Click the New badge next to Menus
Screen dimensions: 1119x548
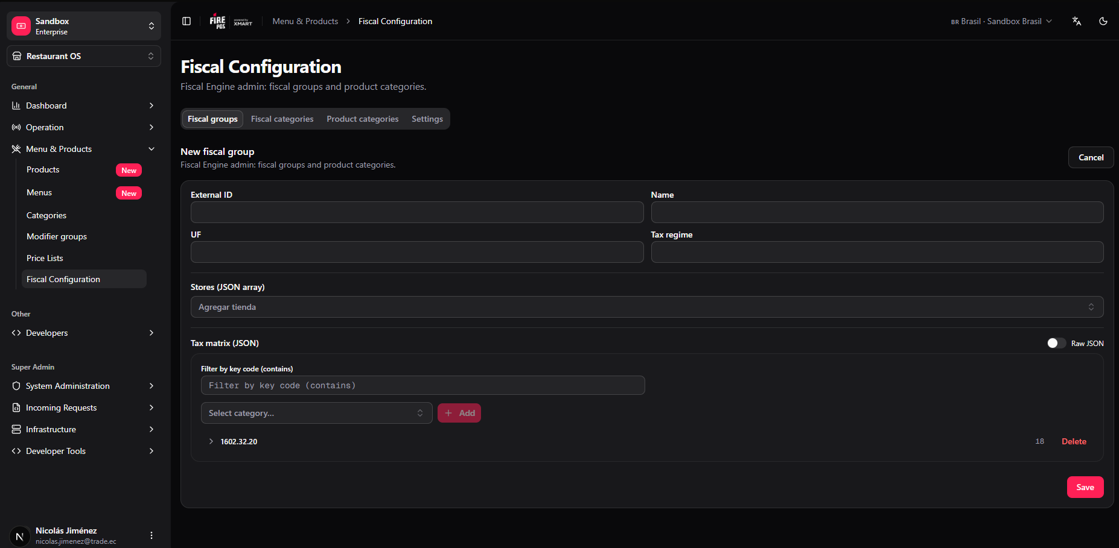pyautogui.click(x=129, y=194)
